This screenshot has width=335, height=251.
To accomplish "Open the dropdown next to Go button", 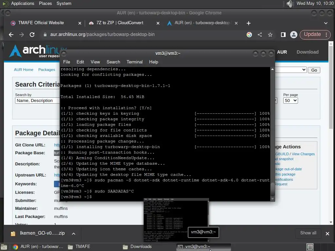I will point(291,70).
